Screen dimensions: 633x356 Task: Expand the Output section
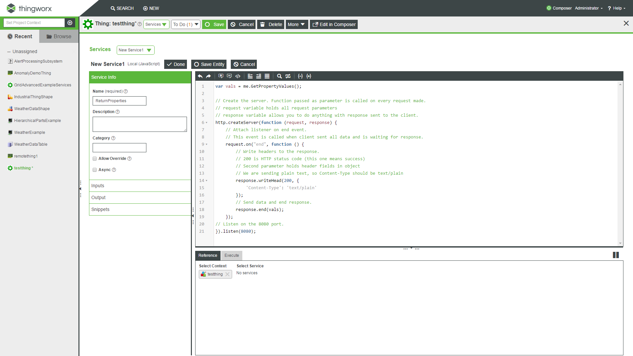pyautogui.click(x=140, y=198)
